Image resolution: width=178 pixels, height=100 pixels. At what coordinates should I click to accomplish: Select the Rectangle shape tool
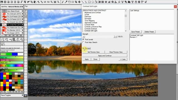click(89, 2)
